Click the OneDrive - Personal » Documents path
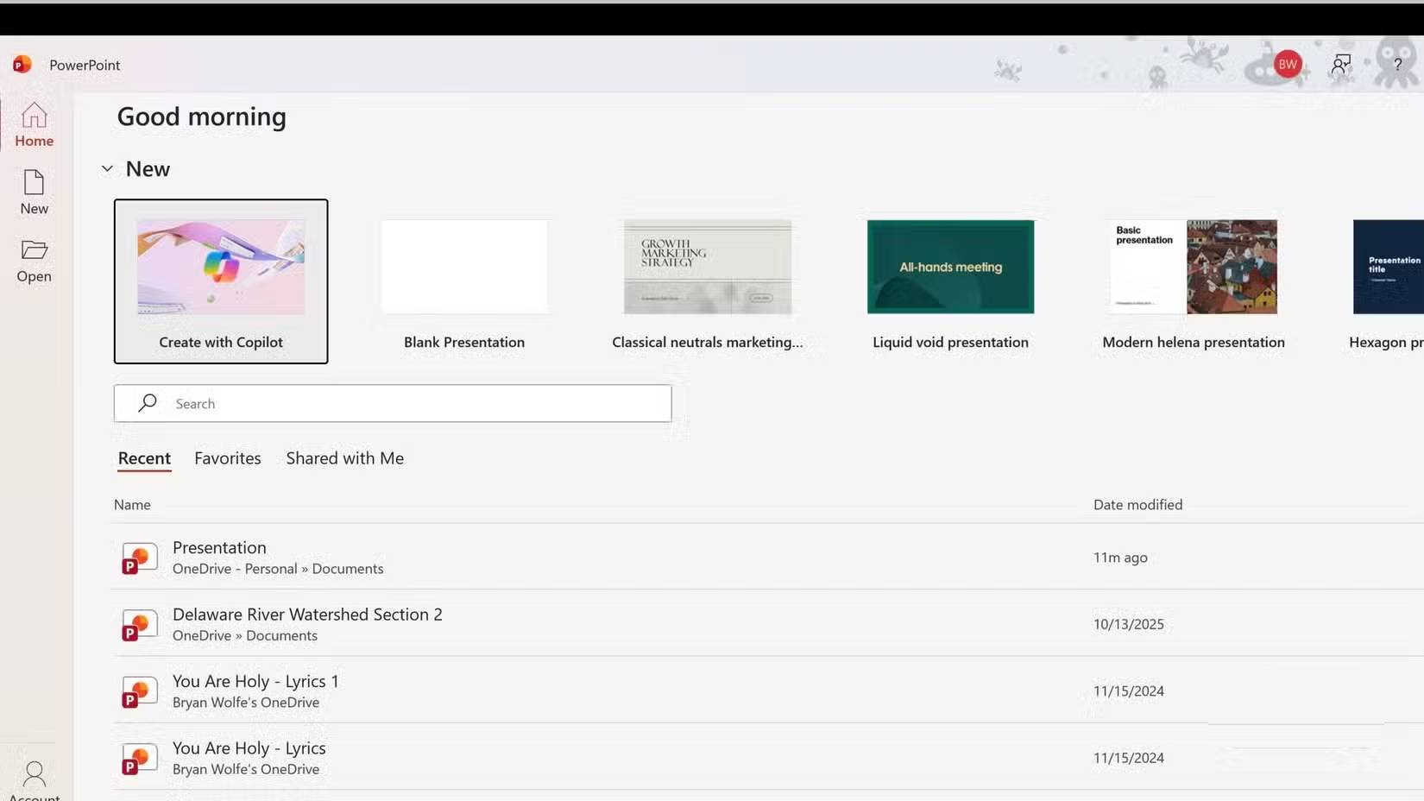Screen dimensions: 1424x801 click(x=278, y=569)
